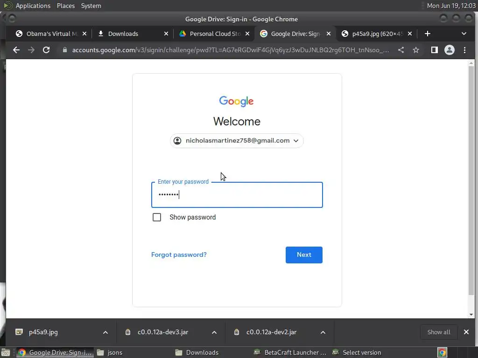Viewport: 478px width, 358px height.
Task: Close the downloads bar
Action: tap(466, 332)
